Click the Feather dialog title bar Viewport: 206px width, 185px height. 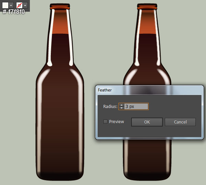(149, 90)
